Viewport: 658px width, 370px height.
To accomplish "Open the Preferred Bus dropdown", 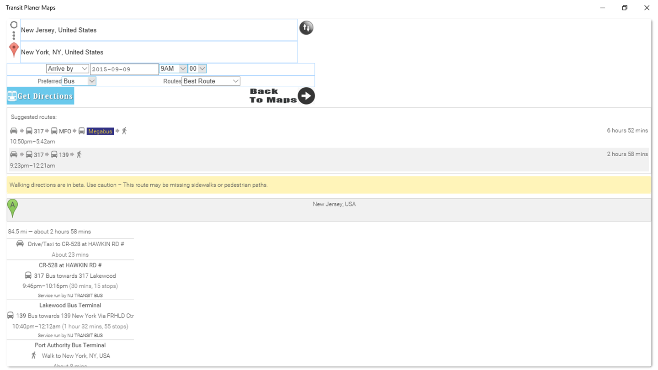I will (79, 81).
